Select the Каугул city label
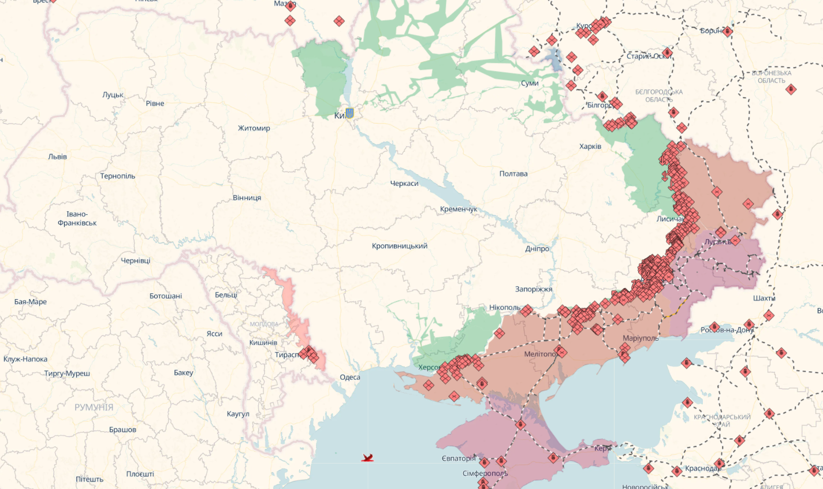The height and width of the screenshot is (489, 823). 238,414
